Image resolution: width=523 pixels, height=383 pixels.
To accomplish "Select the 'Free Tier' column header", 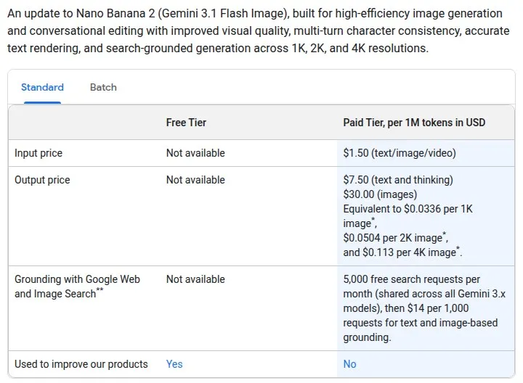I will 186,123.
